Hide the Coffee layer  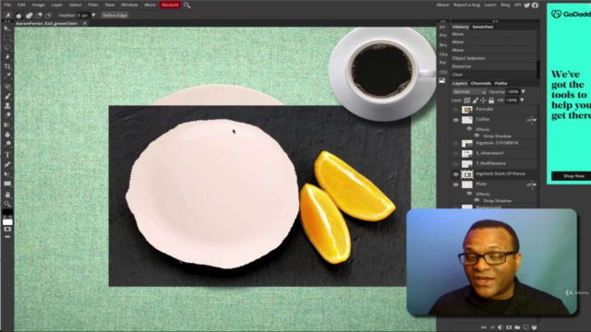(455, 120)
